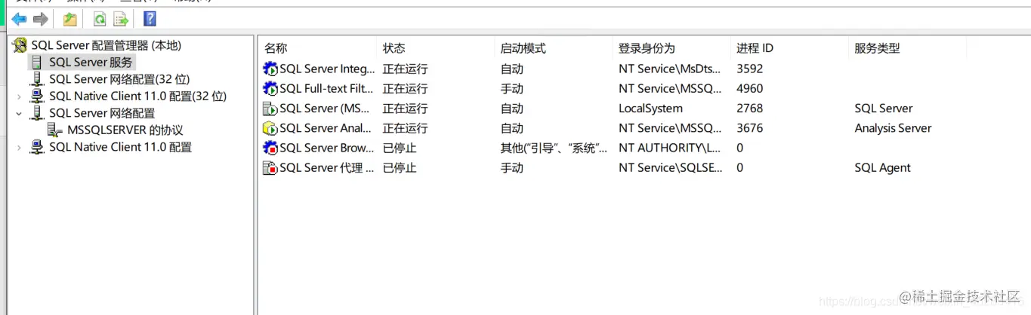Select the stopped SQL Server Brow... service icon

(x=270, y=148)
